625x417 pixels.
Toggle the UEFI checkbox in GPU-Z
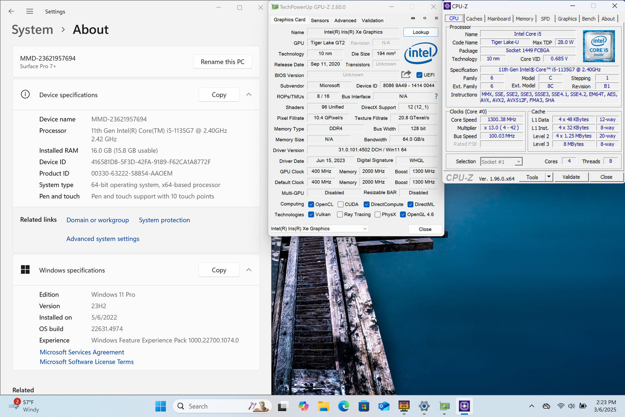pos(419,75)
